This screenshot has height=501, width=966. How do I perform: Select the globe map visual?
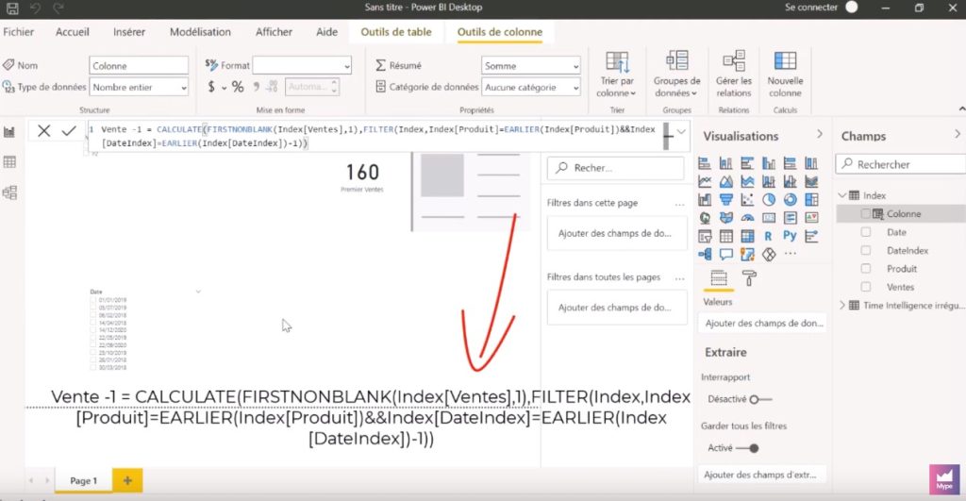point(705,218)
